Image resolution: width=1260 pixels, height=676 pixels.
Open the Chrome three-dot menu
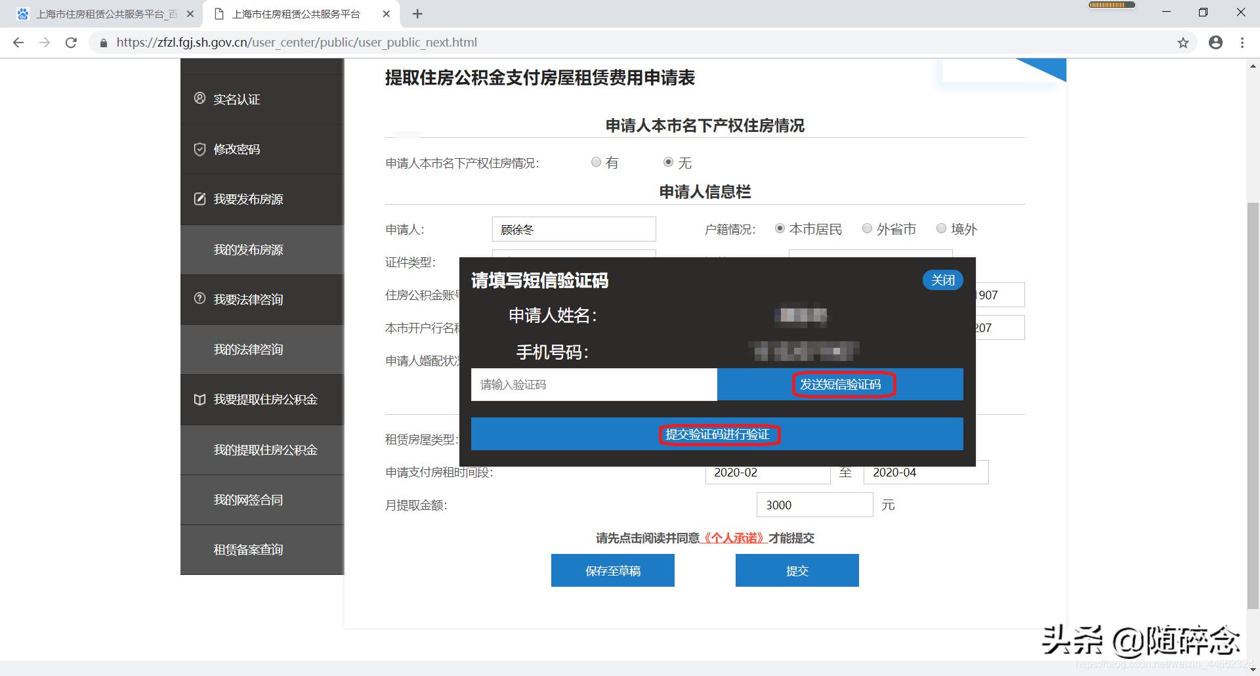1242,42
